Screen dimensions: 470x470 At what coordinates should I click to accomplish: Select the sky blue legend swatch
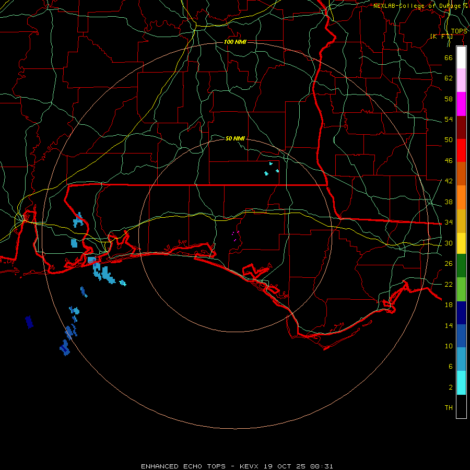pyautogui.click(x=461, y=359)
